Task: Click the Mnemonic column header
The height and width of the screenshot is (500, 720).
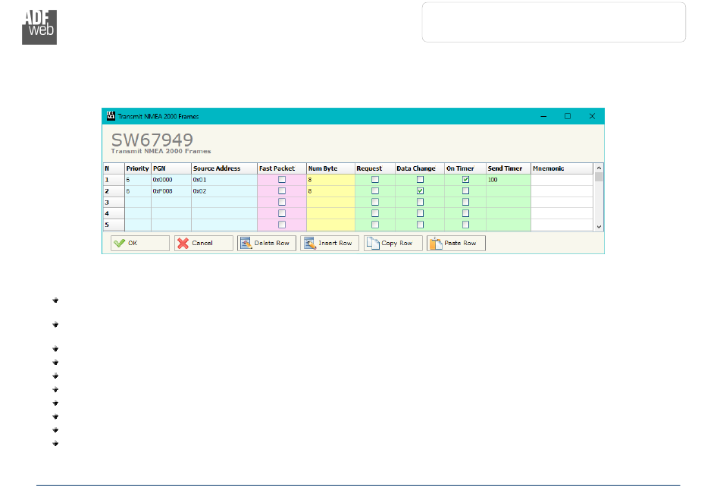Action: tap(562, 168)
